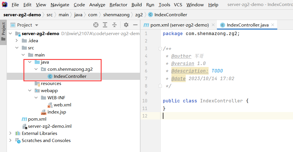
Task: Open the Project view dropdown arrow
Action: pyautogui.click(x=37, y=25)
